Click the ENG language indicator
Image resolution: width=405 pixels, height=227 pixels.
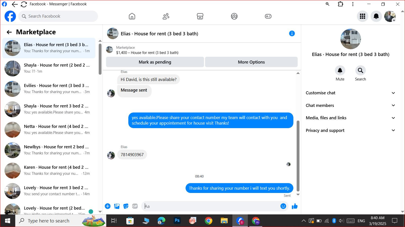pos(361,221)
